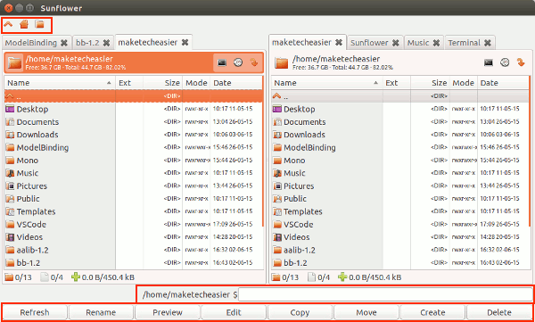
Task: Sort left pane by Mode column
Action: [x=196, y=83]
